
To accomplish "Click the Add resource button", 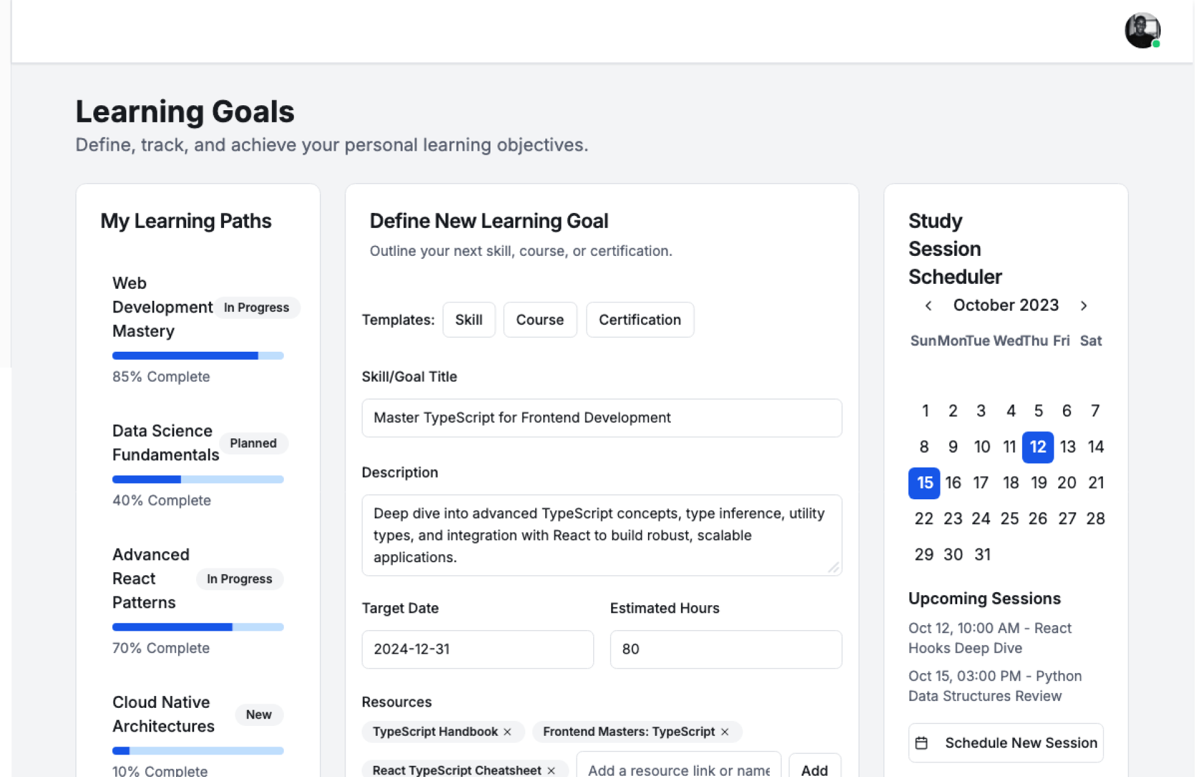I will pyautogui.click(x=814, y=770).
